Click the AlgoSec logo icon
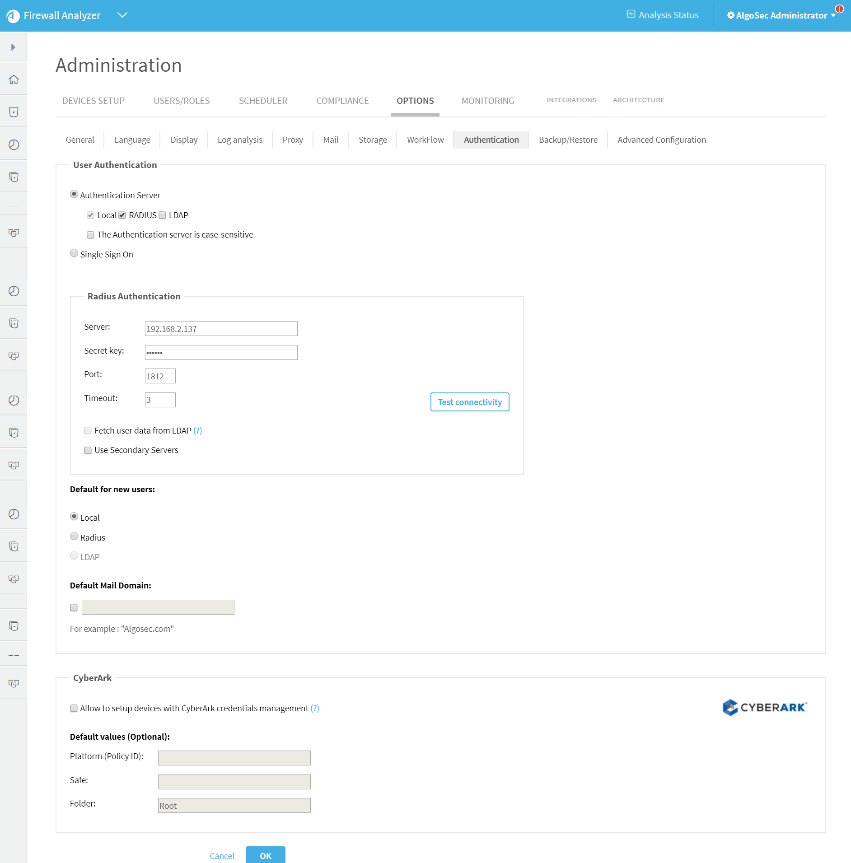 (x=13, y=16)
